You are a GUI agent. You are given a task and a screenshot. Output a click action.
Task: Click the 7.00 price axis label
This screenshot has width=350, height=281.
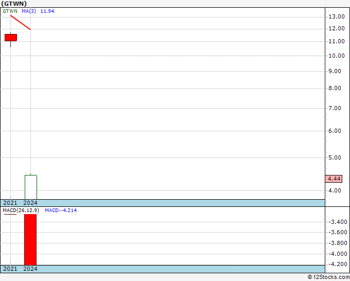pyautogui.click(x=335, y=108)
